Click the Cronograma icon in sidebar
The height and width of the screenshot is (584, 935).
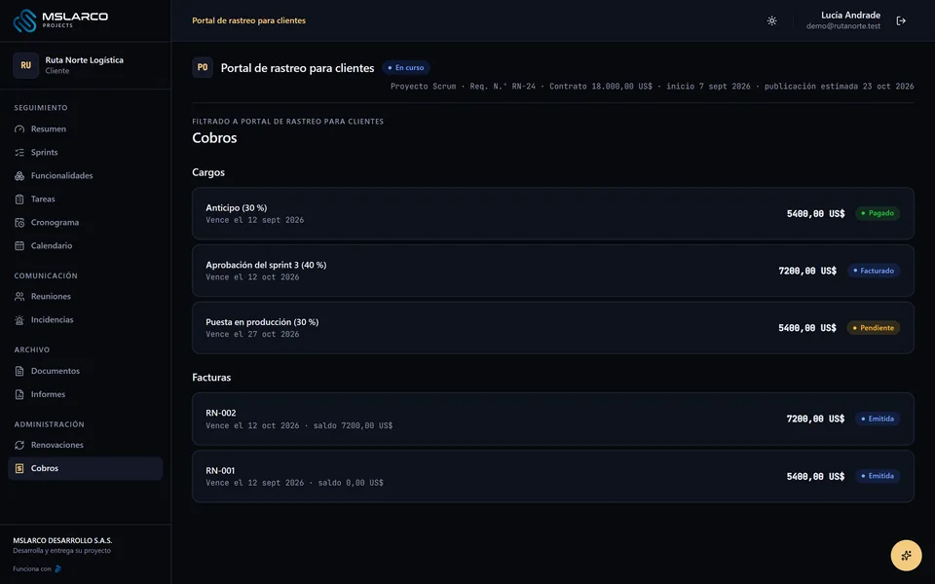pyautogui.click(x=19, y=222)
